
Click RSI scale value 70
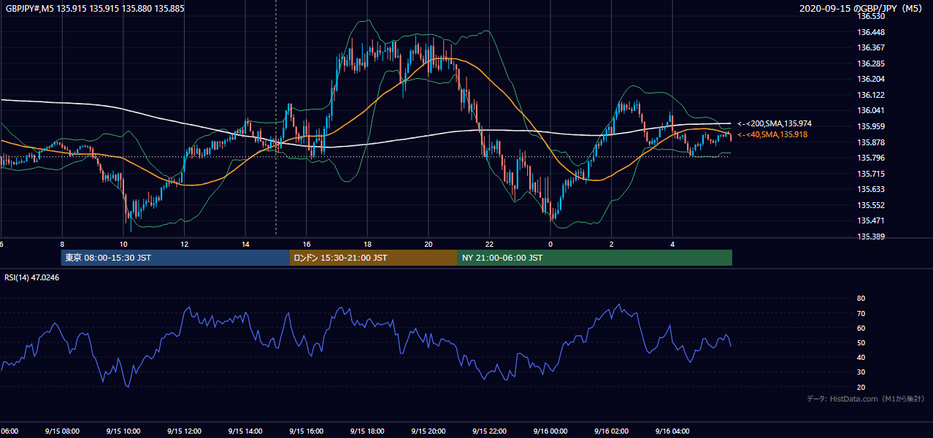pyautogui.click(x=861, y=313)
